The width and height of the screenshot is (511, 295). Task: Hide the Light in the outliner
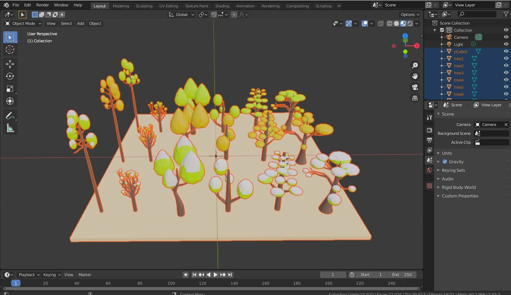[x=506, y=44]
